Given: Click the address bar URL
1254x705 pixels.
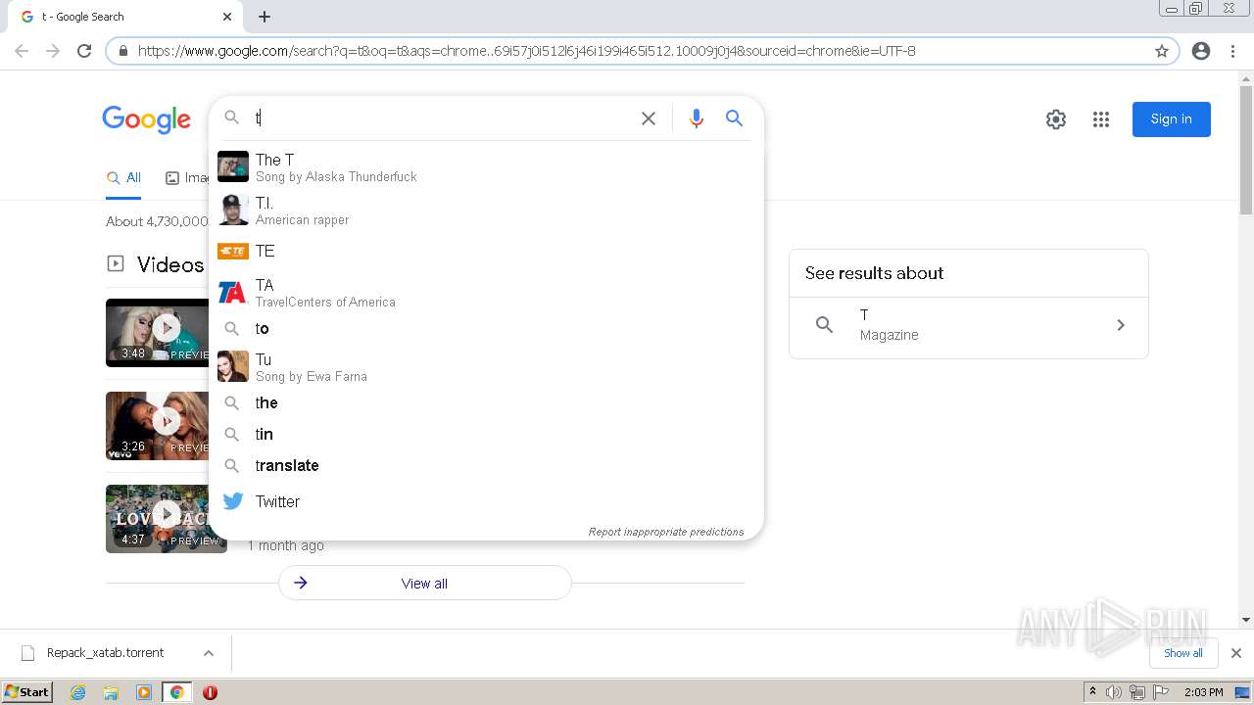Looking at the screenshot, I should 526,51.
